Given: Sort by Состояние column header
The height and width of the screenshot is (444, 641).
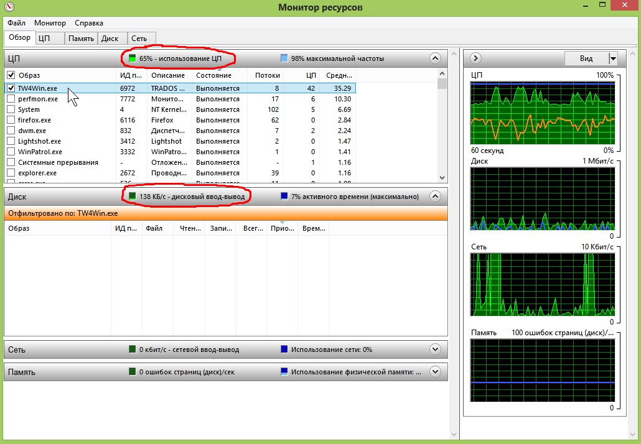Looking at the screenshot, I should click(214, 75).
